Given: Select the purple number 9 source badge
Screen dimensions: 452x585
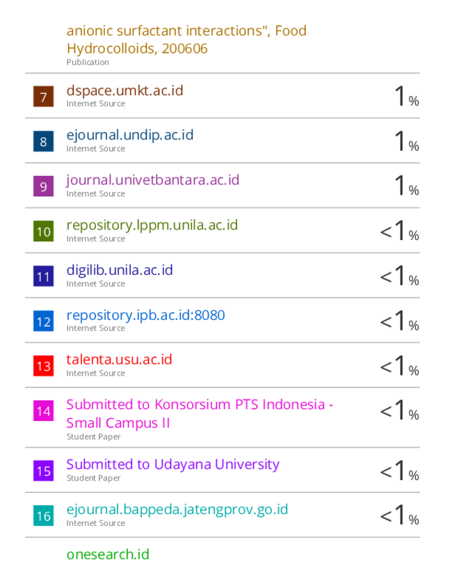Looking at the screenshot, I should click(x=43, y=186).
